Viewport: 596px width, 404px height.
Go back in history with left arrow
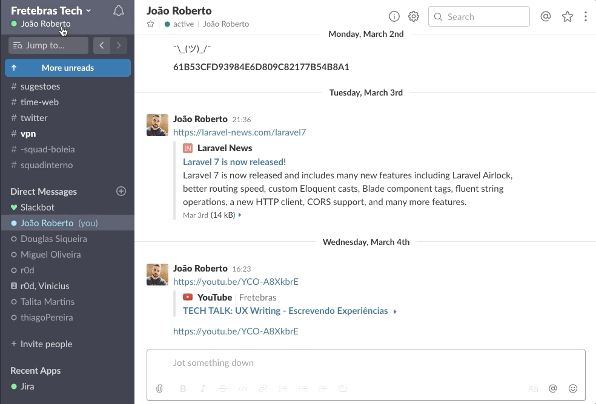coord(102,45)
